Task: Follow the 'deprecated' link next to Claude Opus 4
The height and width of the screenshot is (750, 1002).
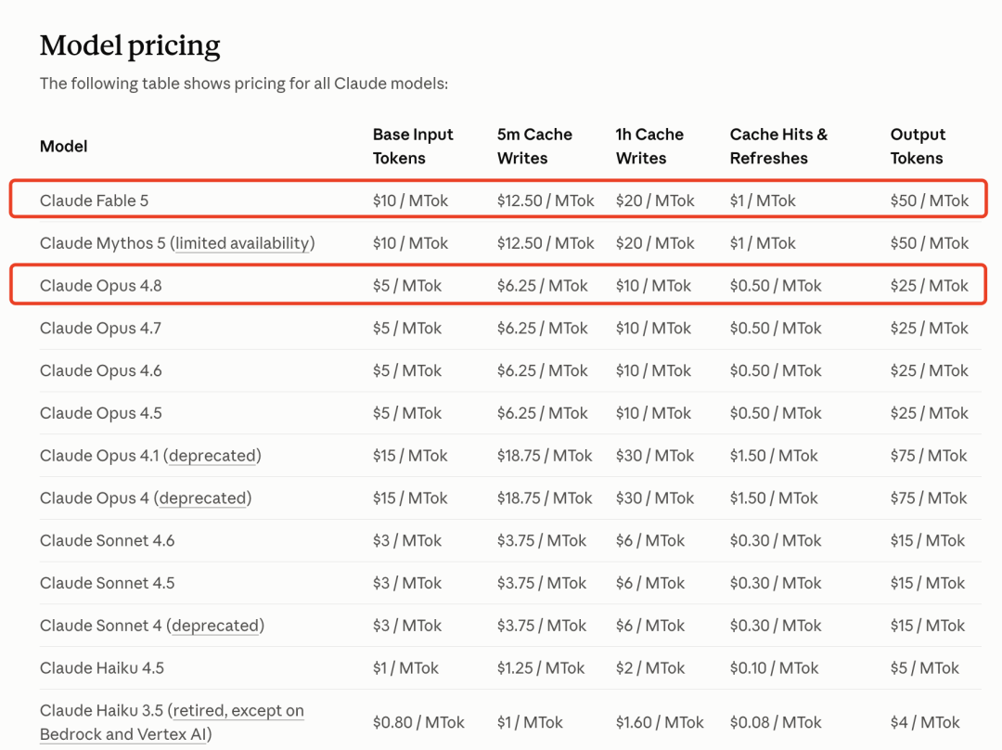Action: point(202,498)
